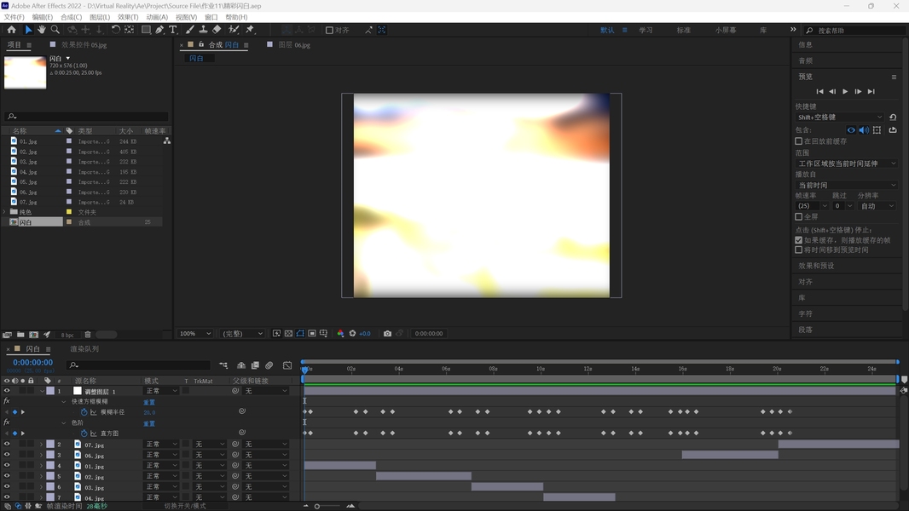Enable 在回放前缓存 checkbox
Image resolution: width=909 pixels, height=511 pixels.
pyautogui.click(x=798, y=141)
